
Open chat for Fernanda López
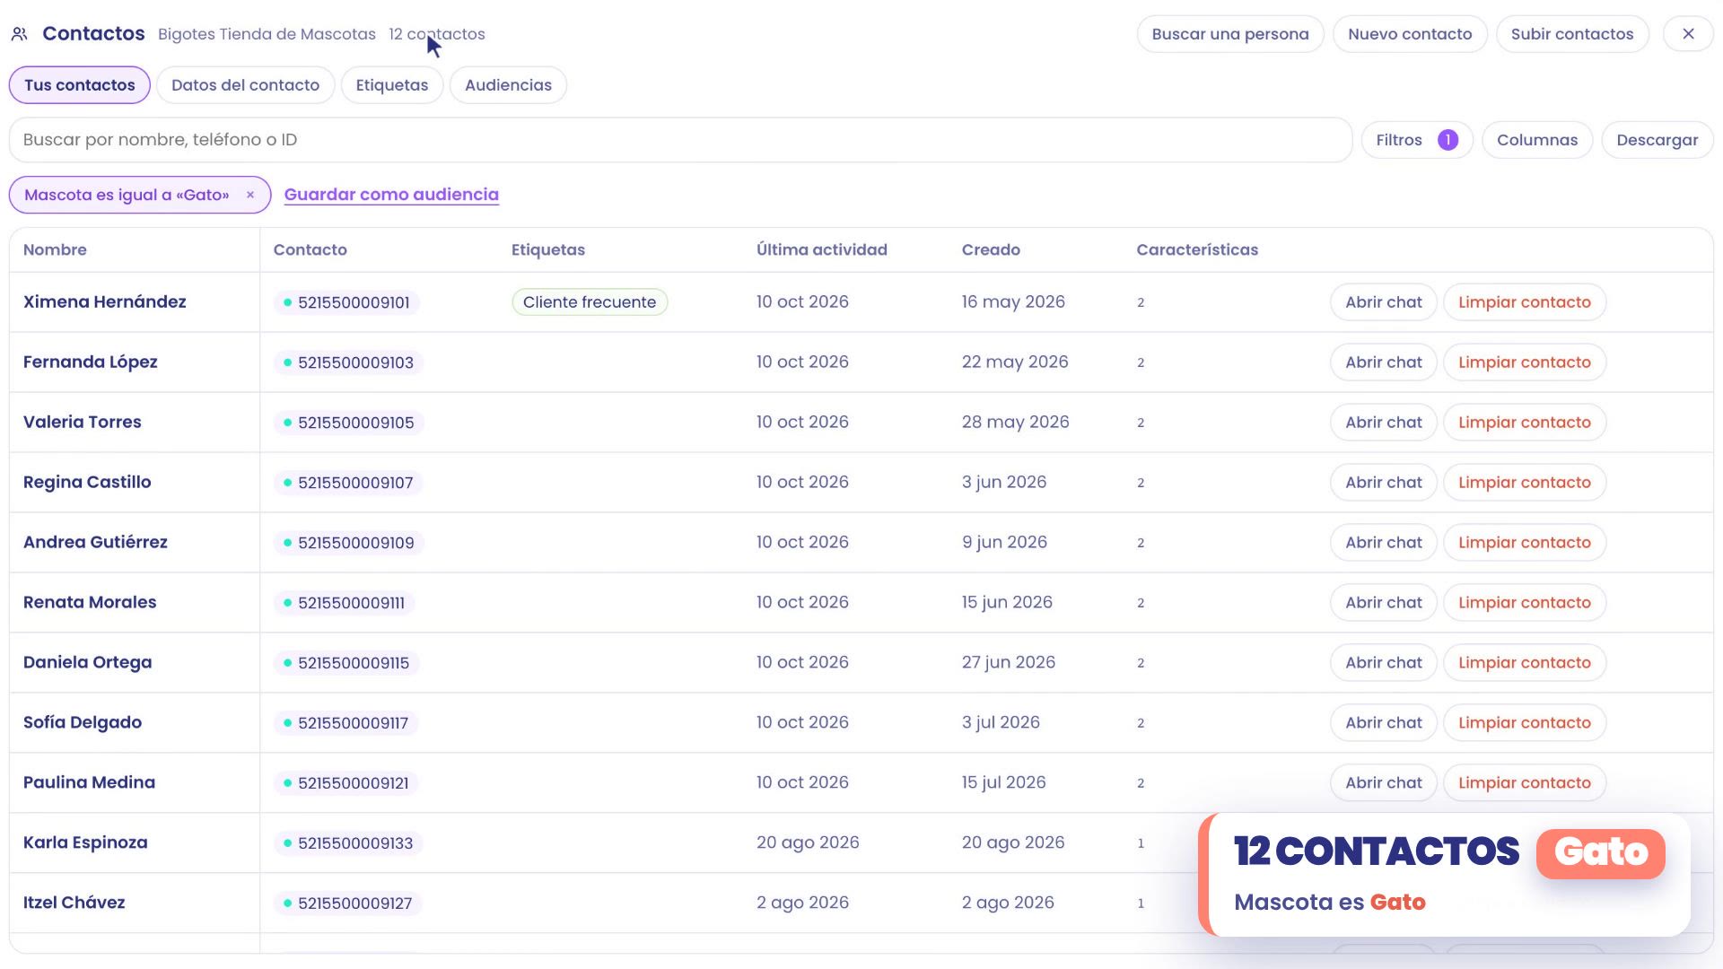click(1383, 362)
